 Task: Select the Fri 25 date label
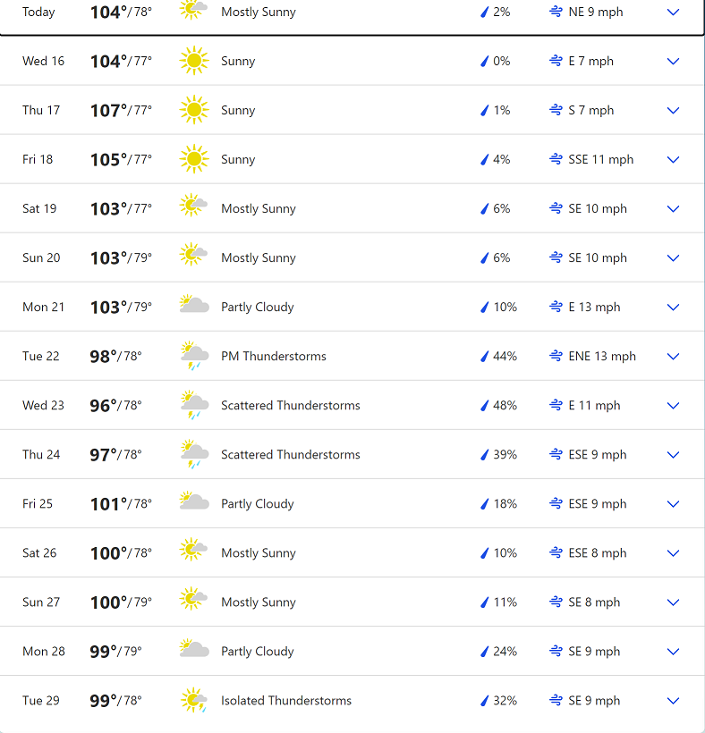(38, 503)
